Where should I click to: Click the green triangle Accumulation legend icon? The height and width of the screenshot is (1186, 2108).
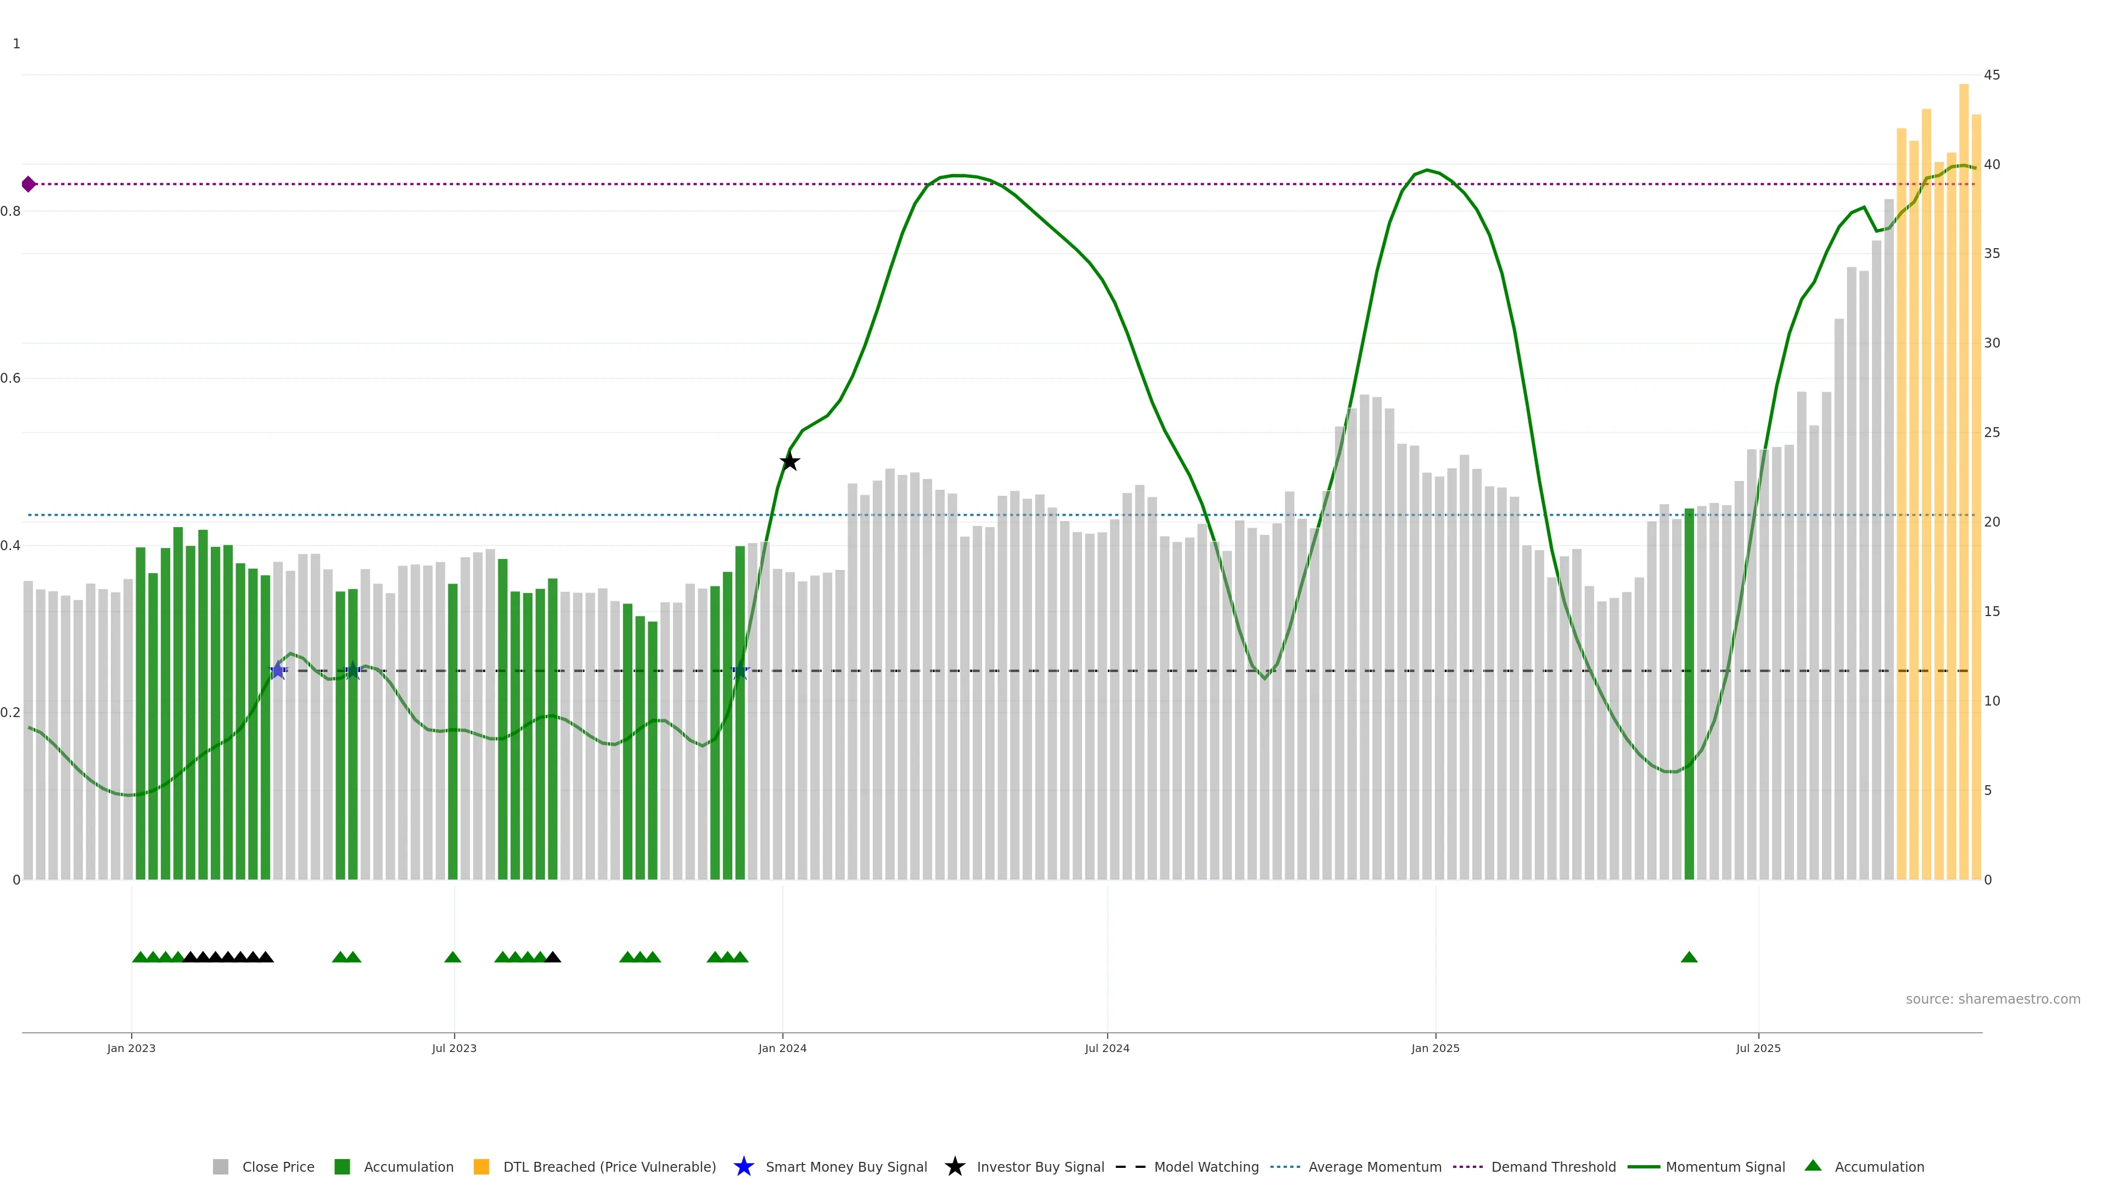pos(1813,1166)
